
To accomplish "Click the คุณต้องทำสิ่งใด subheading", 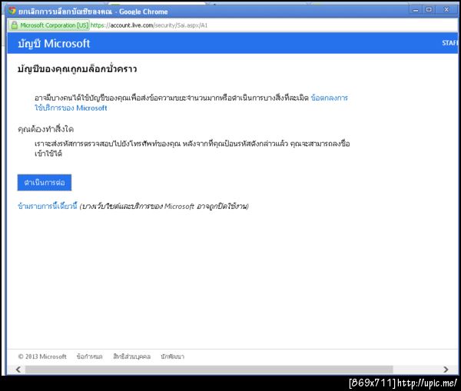I will tap(45, 129).
